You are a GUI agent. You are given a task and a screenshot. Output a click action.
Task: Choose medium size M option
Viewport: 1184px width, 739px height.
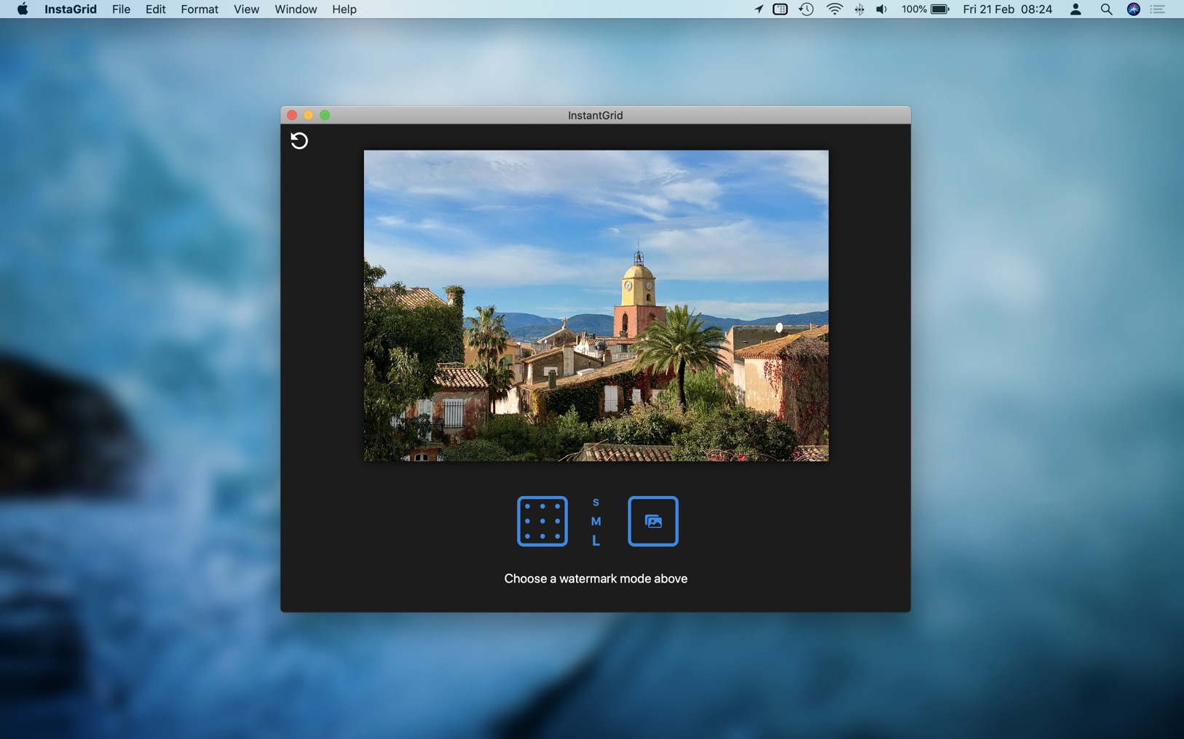click(x=596, y=522)
